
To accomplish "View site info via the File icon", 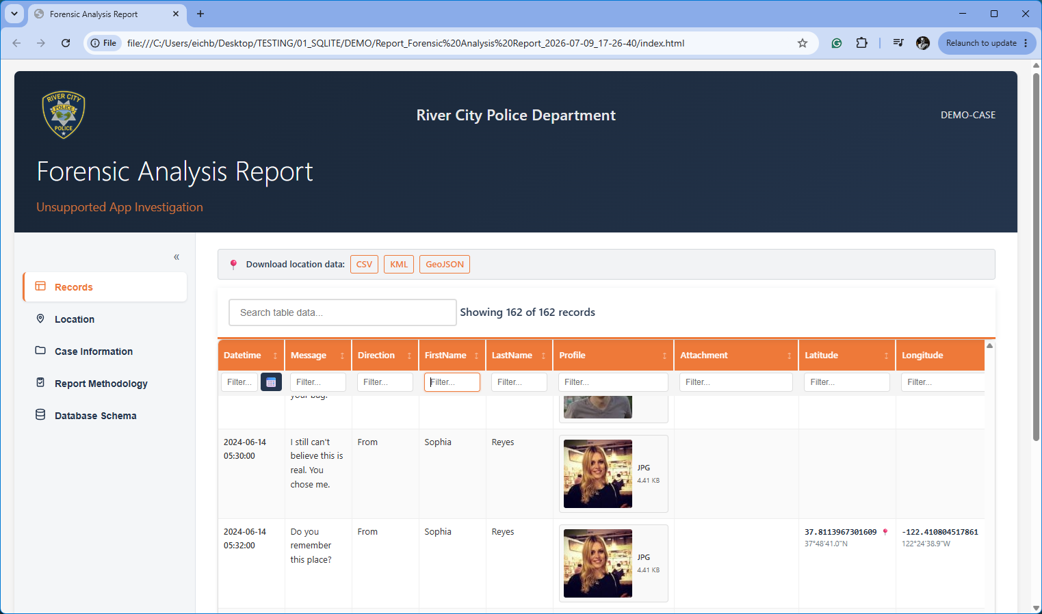I will click(x=104, y=43).
